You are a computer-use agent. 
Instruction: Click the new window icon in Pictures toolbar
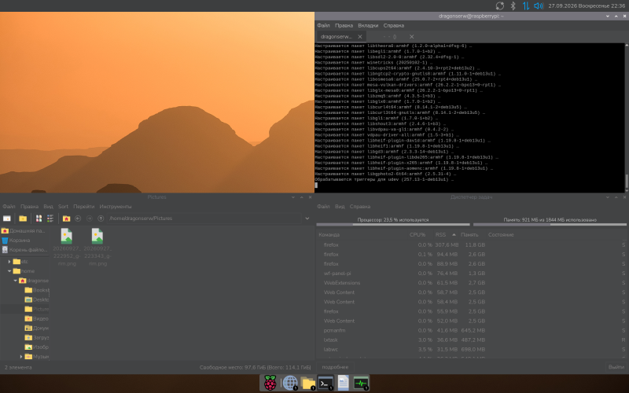click(7, 219)
